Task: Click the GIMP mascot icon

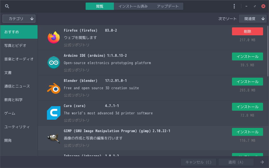Action: tap(54, 138)
